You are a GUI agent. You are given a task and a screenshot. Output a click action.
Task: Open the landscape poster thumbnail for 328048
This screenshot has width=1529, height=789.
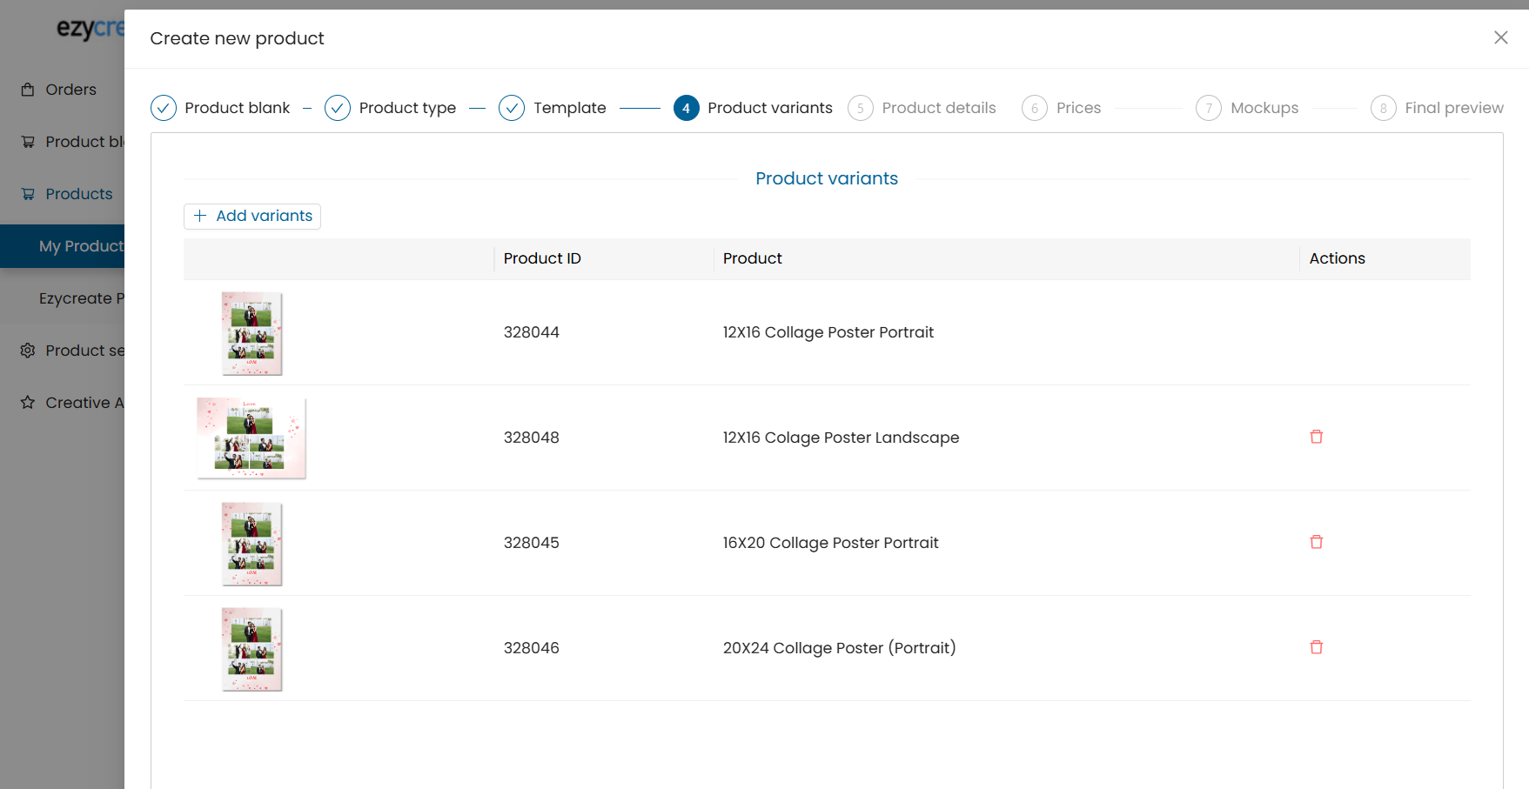pos(251,438)
